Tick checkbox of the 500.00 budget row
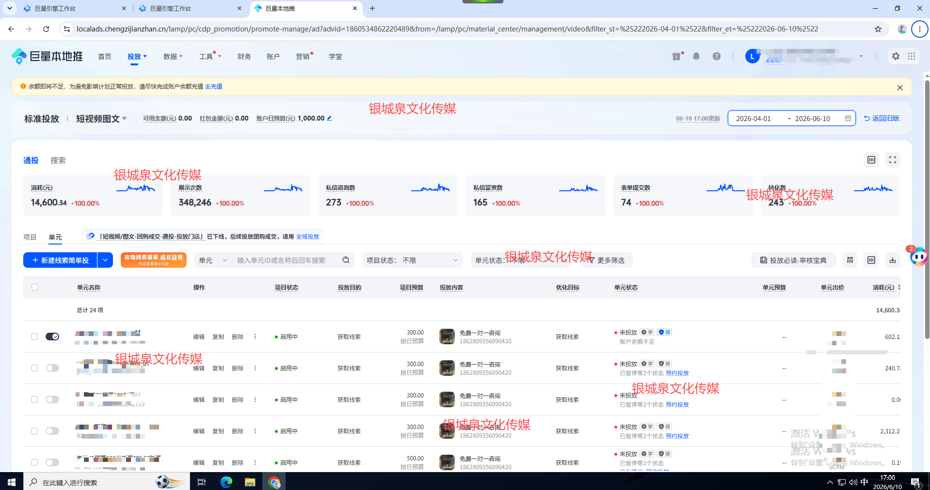The height and width of the screenshot is (490, 930). click(x=34, y=462)
